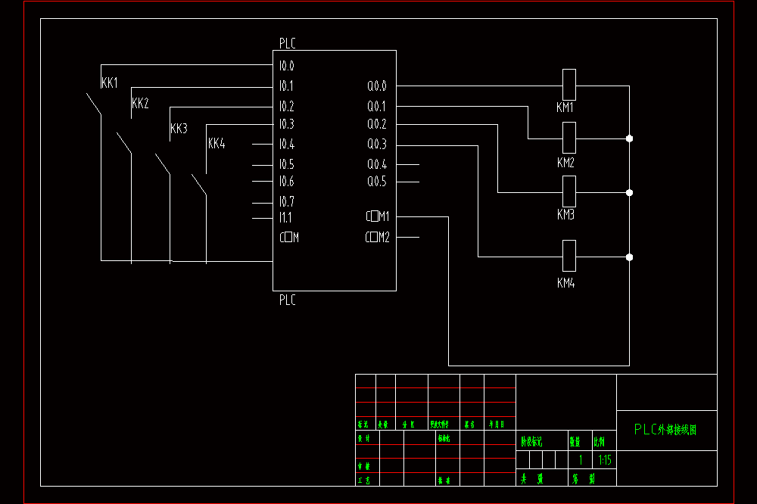Select the KM4 contactor coil symbol
The width and height of the screenshot is (757, 504).
[x=569, y=256]
